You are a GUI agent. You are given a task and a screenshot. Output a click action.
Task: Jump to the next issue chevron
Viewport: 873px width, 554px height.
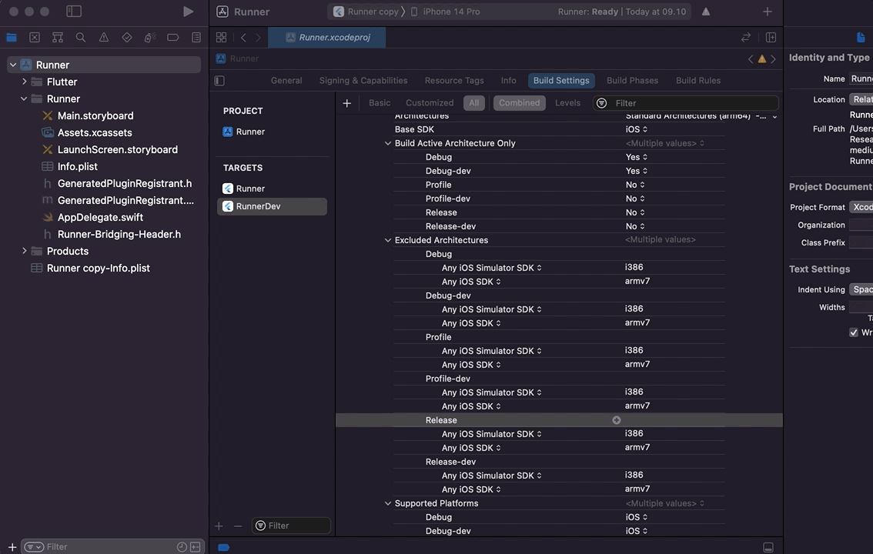coord(774,59)
